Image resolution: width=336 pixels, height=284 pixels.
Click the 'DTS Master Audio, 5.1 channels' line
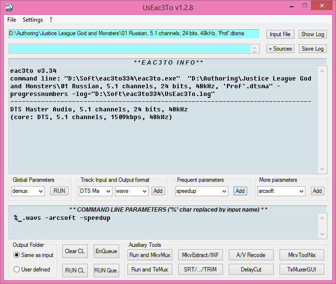99,109
